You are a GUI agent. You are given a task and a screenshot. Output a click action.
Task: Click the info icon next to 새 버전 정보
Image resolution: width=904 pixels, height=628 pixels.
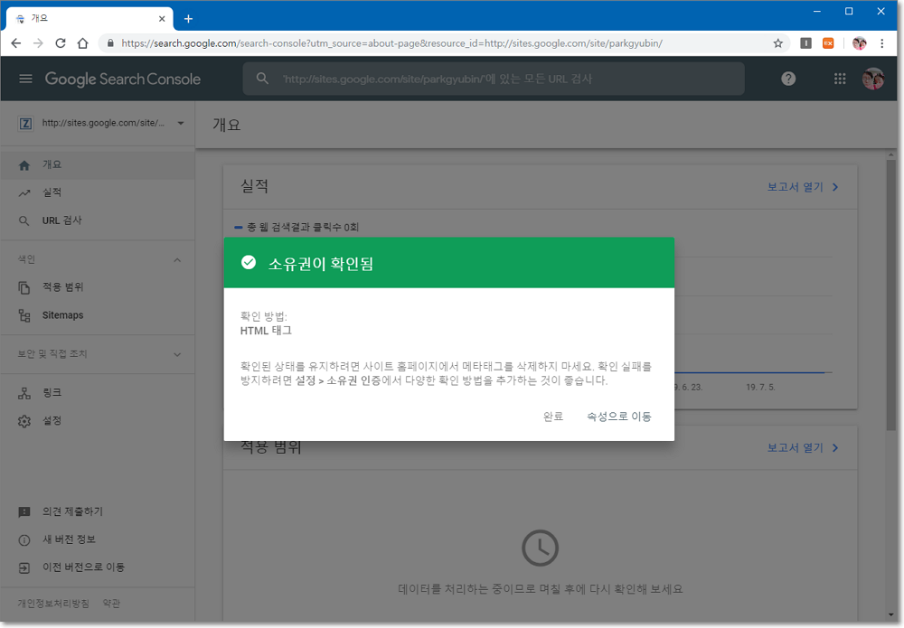click(24, 539)
